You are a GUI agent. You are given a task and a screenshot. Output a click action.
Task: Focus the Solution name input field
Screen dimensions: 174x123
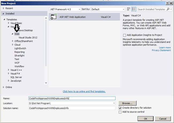pos(72,108)
